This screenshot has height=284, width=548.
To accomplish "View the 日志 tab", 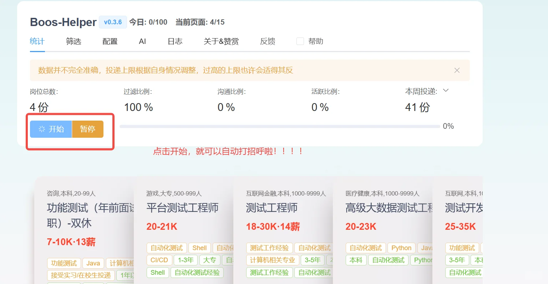I will (175, 41).
